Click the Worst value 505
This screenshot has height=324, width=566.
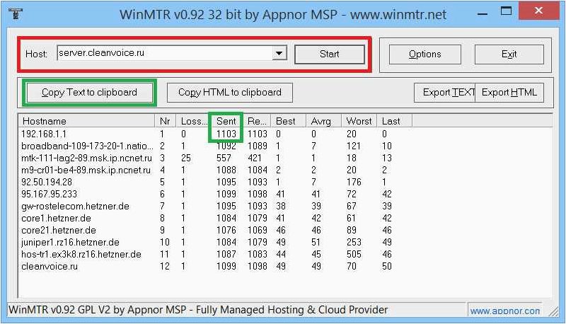click(x=354, y=254)
